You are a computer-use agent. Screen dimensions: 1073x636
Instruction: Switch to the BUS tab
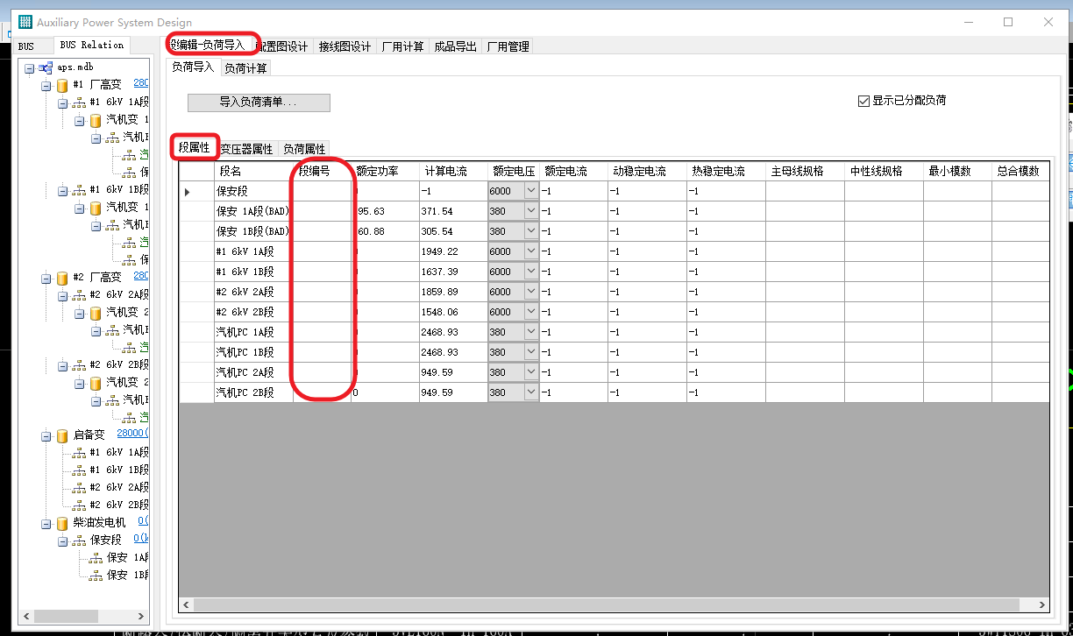point(26,46)
